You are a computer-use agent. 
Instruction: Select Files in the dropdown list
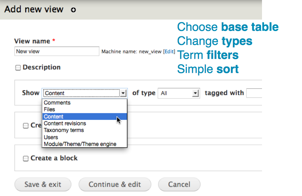pos(50,109)
